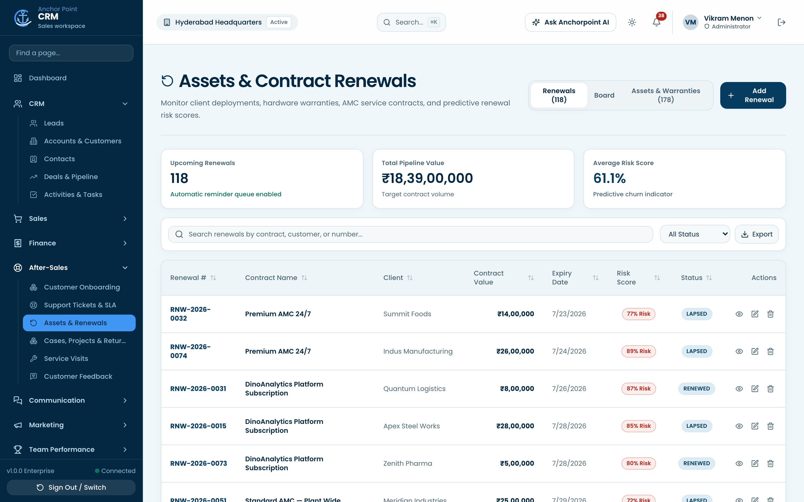Open Ask Anchorpoint AI assistant
This screenshot has height=502, width=804.
[x=570, y=22]
